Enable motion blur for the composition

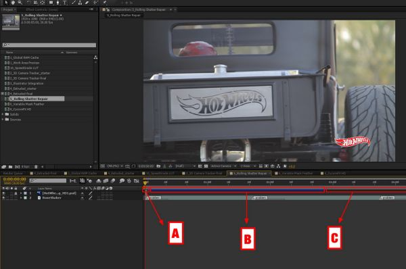tap(113, 180)
